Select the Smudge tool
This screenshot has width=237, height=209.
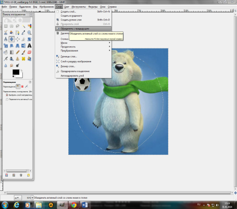click(11, 66)
